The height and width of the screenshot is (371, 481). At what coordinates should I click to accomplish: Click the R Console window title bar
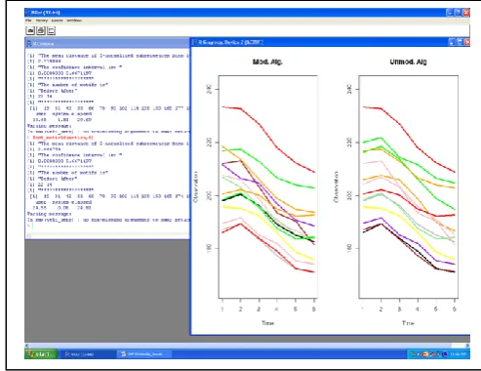tap(107, 43)
